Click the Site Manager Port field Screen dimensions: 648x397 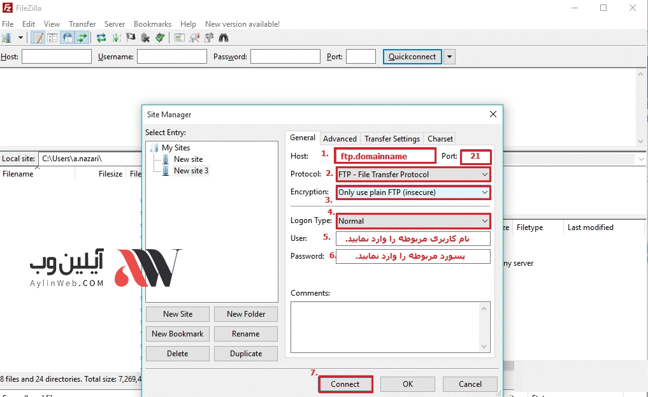click(x=476, y=156)
